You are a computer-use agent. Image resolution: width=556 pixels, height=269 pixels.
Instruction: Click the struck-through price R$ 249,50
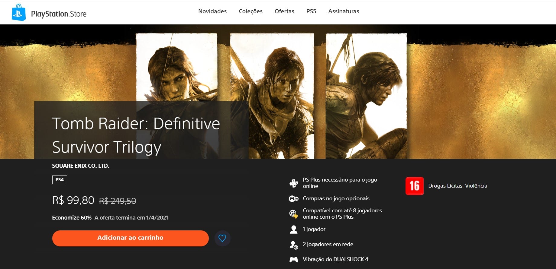click(118, 201)
